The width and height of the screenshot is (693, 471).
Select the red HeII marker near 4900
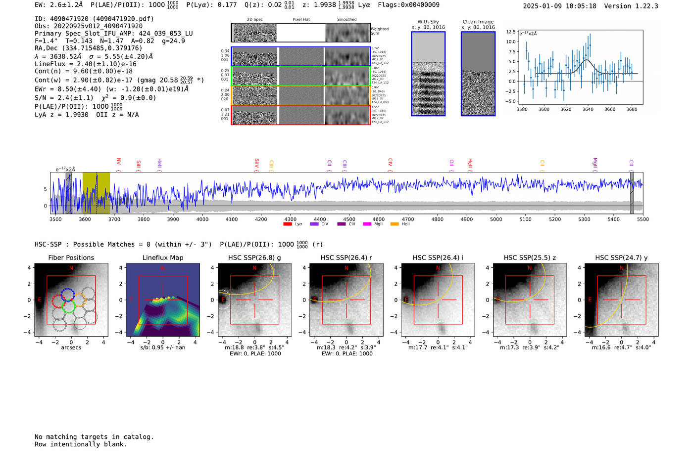(x=470, y=165)
